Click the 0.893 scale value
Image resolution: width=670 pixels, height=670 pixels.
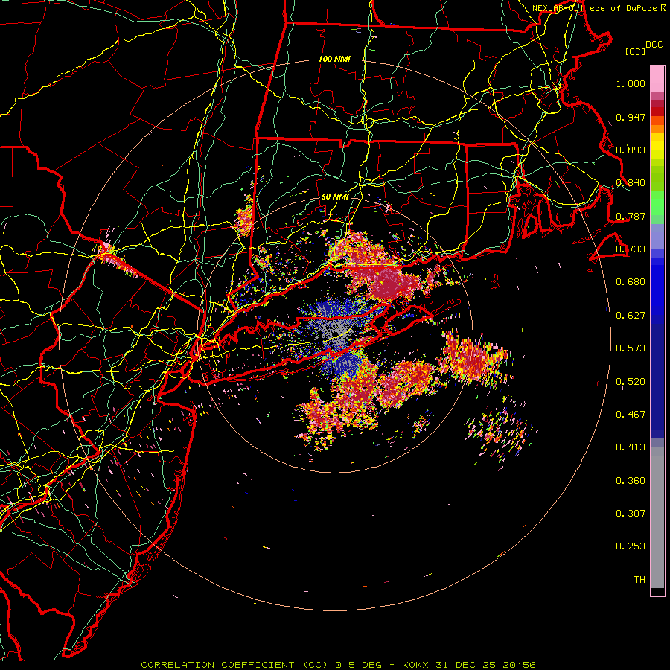pyautogui.click(x=631, y=150)
